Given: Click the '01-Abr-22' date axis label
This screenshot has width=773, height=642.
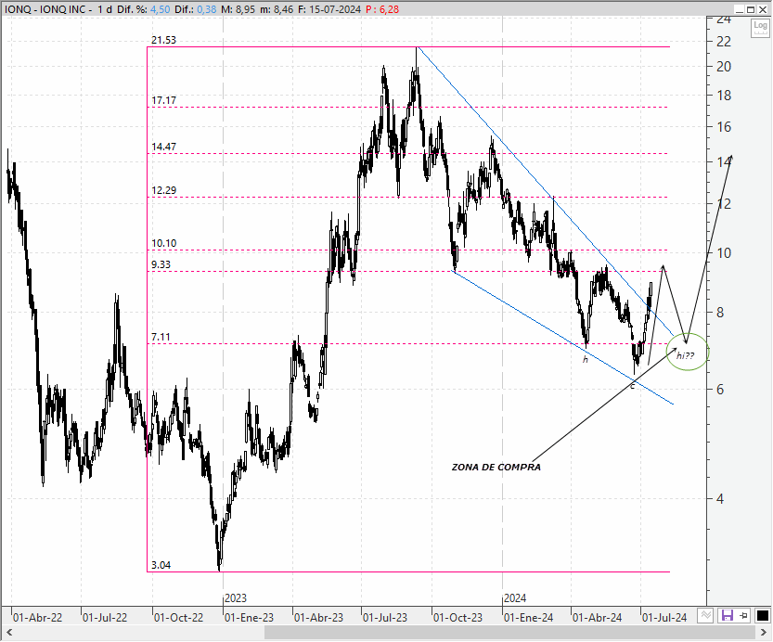Looking at the screenshot, I should point(37,617).
